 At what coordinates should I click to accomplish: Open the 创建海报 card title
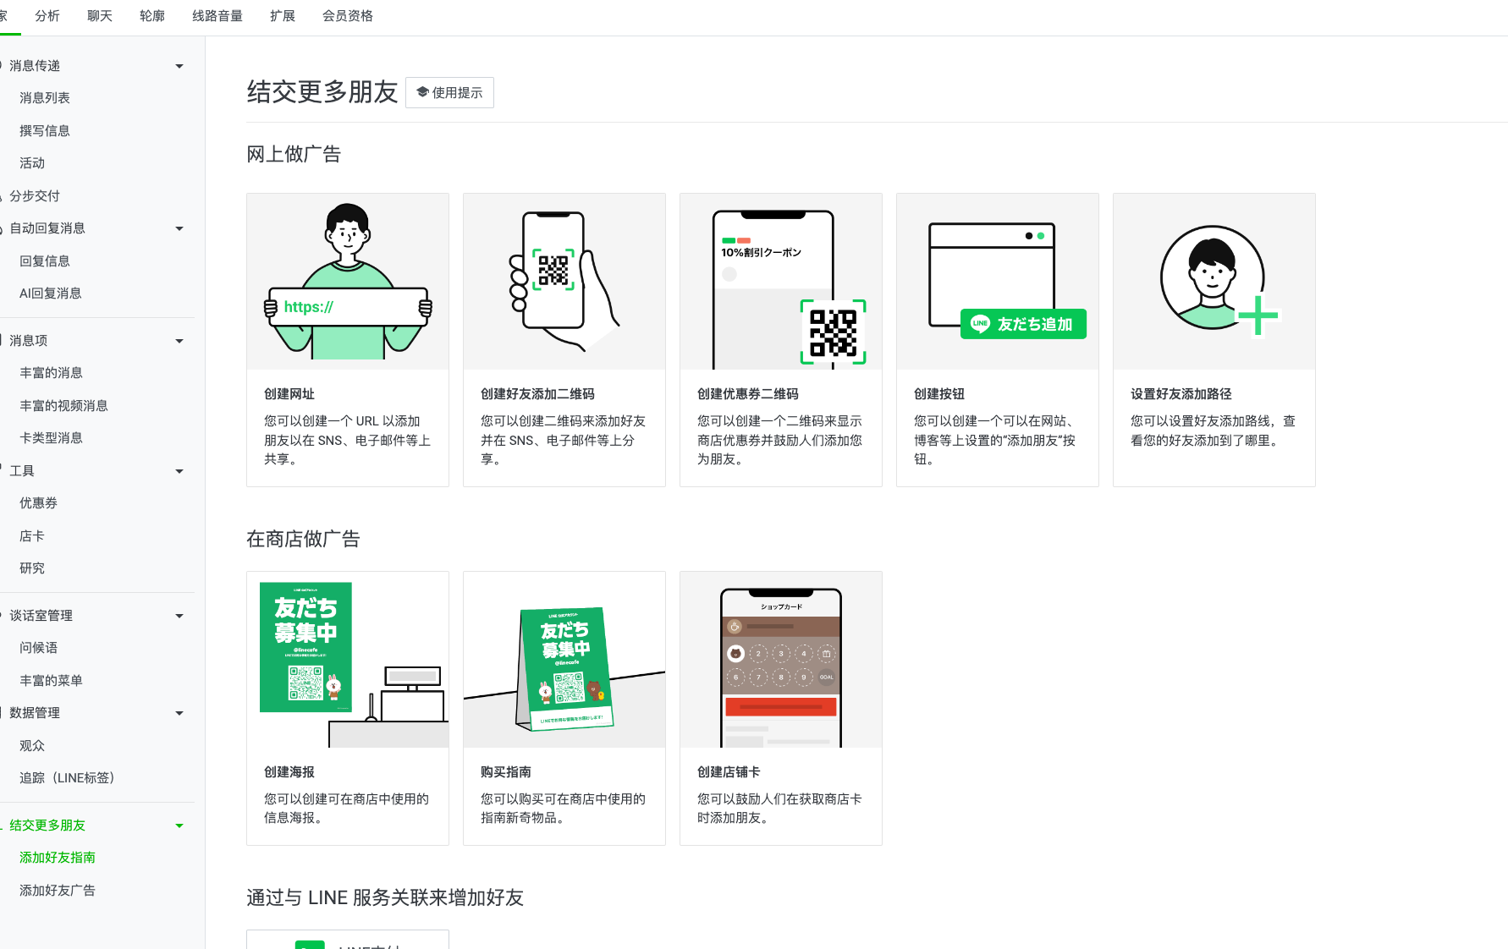click(x=289, y=772)
